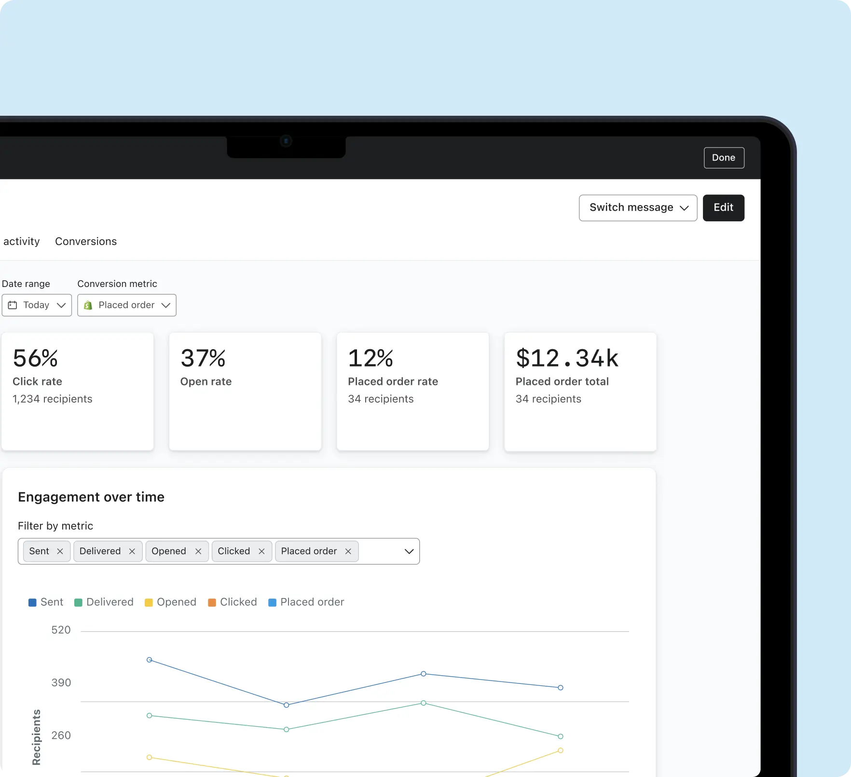The height and width of the screenshot is (777, 851).
Task: Click the calendar icon in date range
Action: pos(13,305)
